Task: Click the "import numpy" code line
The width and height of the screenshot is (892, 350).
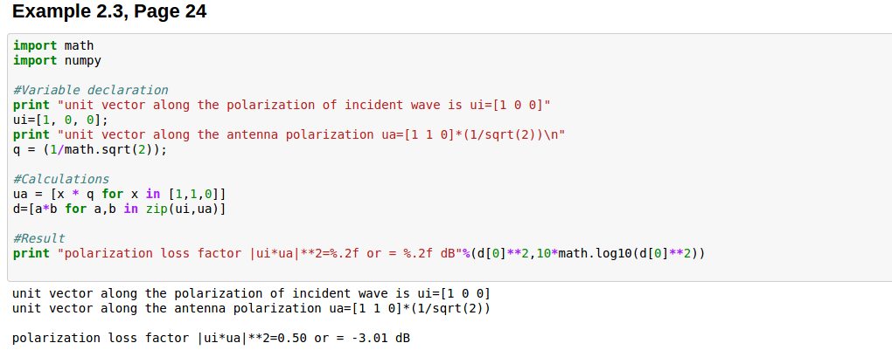Action: pyautogui.click(x=57, y=60)
